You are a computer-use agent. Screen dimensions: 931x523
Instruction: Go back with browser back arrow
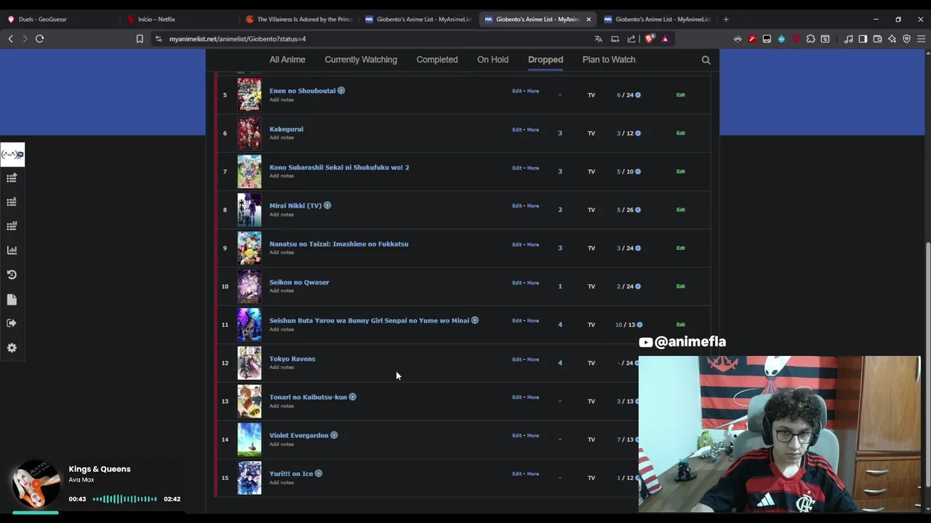coord(11,38)
